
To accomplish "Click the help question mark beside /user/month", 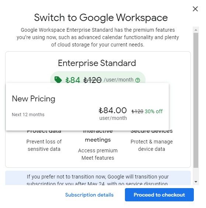I will pyautogui.click(x=137, y=80).
